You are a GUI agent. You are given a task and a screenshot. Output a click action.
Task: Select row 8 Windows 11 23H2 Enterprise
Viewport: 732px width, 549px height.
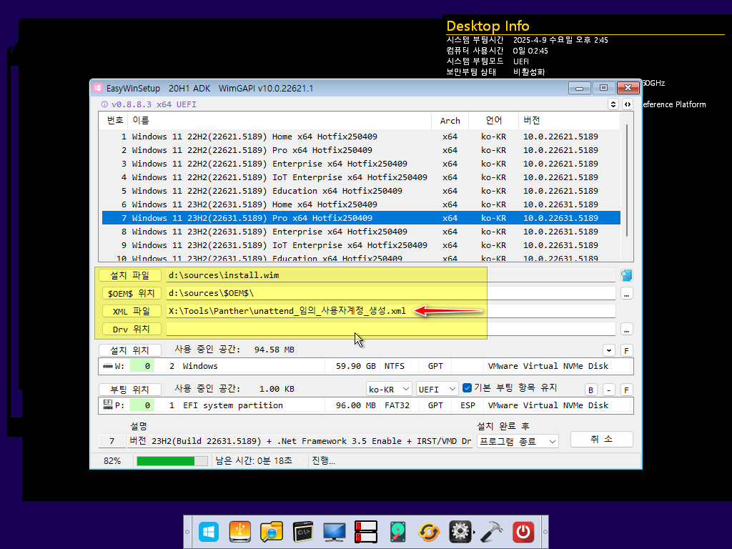[361, 232]
